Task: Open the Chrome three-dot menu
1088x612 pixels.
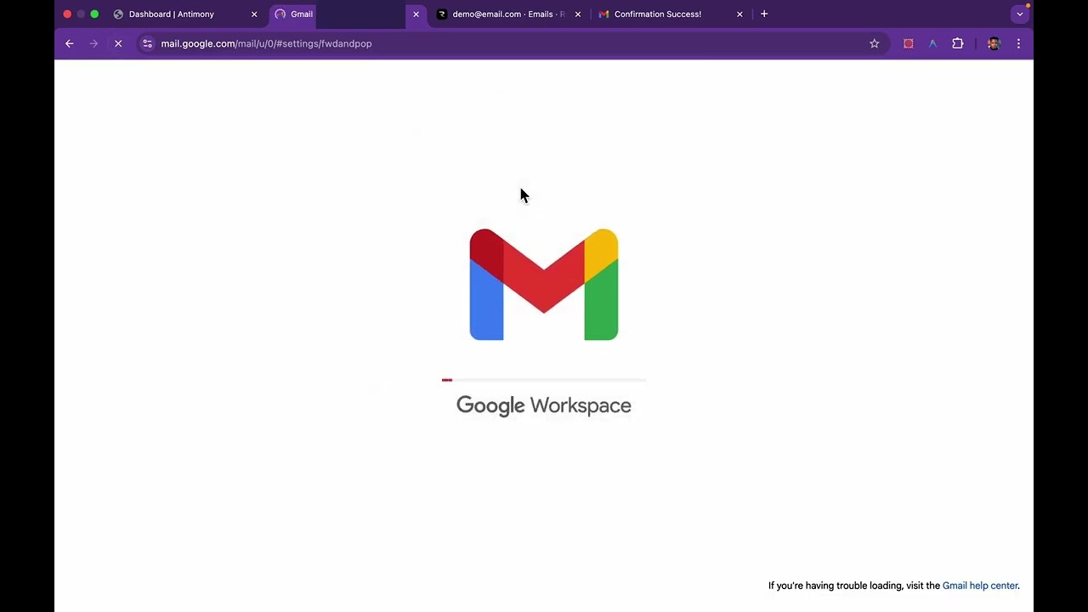Action: pos(1018,43)
